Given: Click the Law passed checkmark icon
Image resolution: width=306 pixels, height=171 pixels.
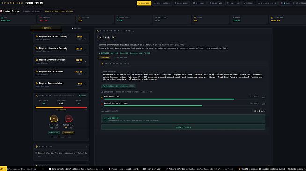Looking at the screenshot, I should pyautogui.click(x=105, y=119).
